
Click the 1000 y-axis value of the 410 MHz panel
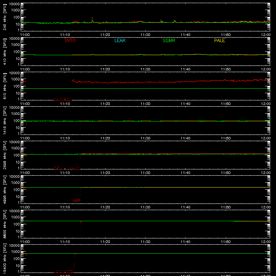15,45
